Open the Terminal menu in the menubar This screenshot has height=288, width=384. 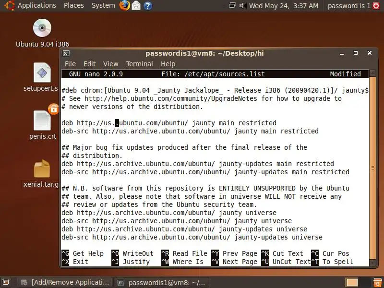pos(139,64)
